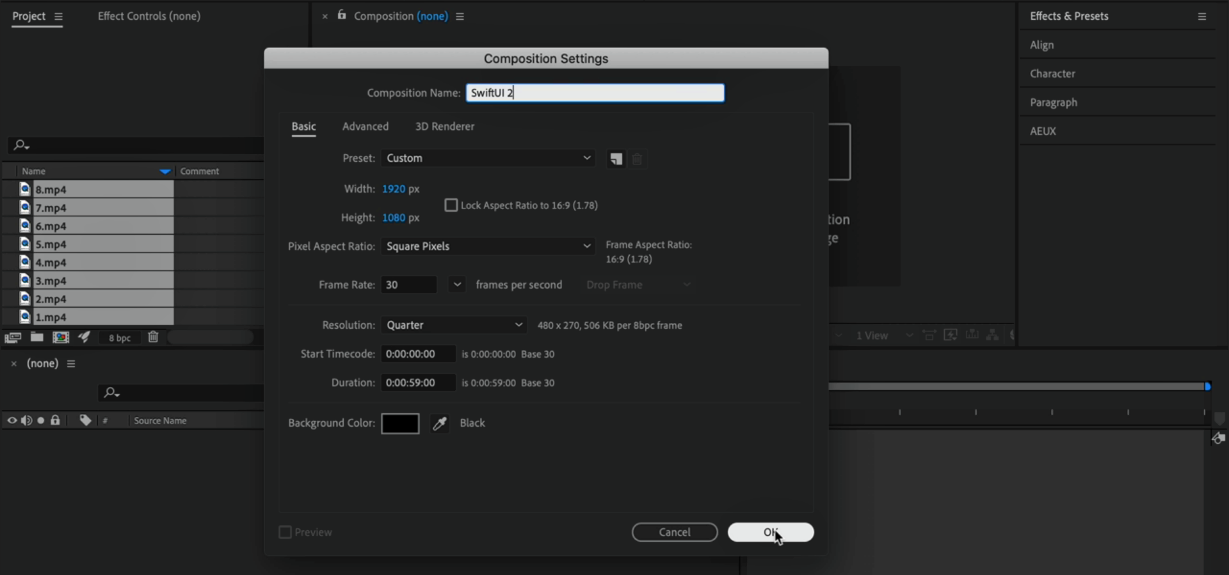Click the Frame Rate 30 field
Screen dimensions: 1229x575
(x=409, y=285)
